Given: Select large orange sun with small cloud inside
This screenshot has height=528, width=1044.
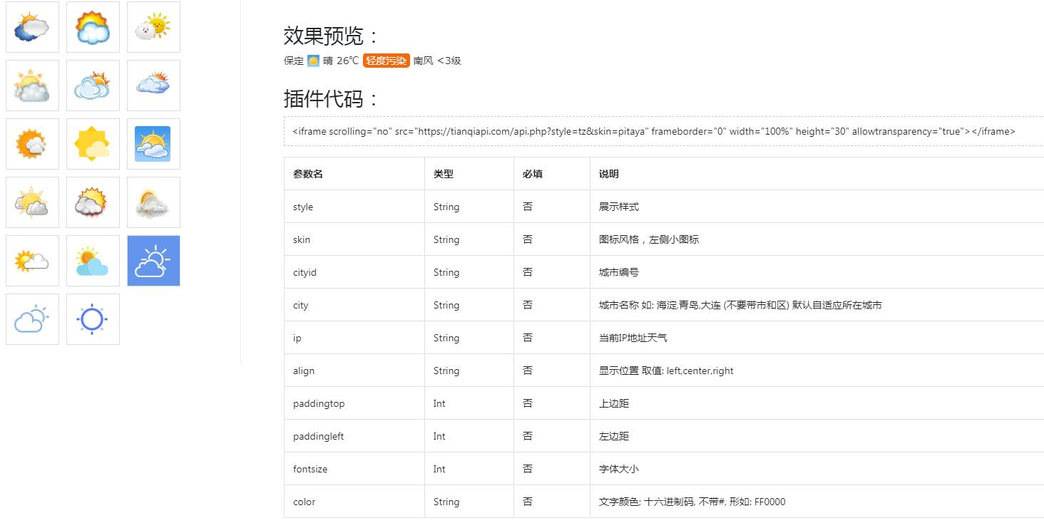Looking at the screenshot, I should [32, 144].
